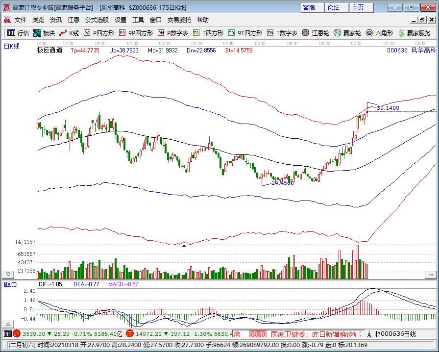Screen dimensions: 439x352
Task: Open the 浏览 menu
Action: 38,20
